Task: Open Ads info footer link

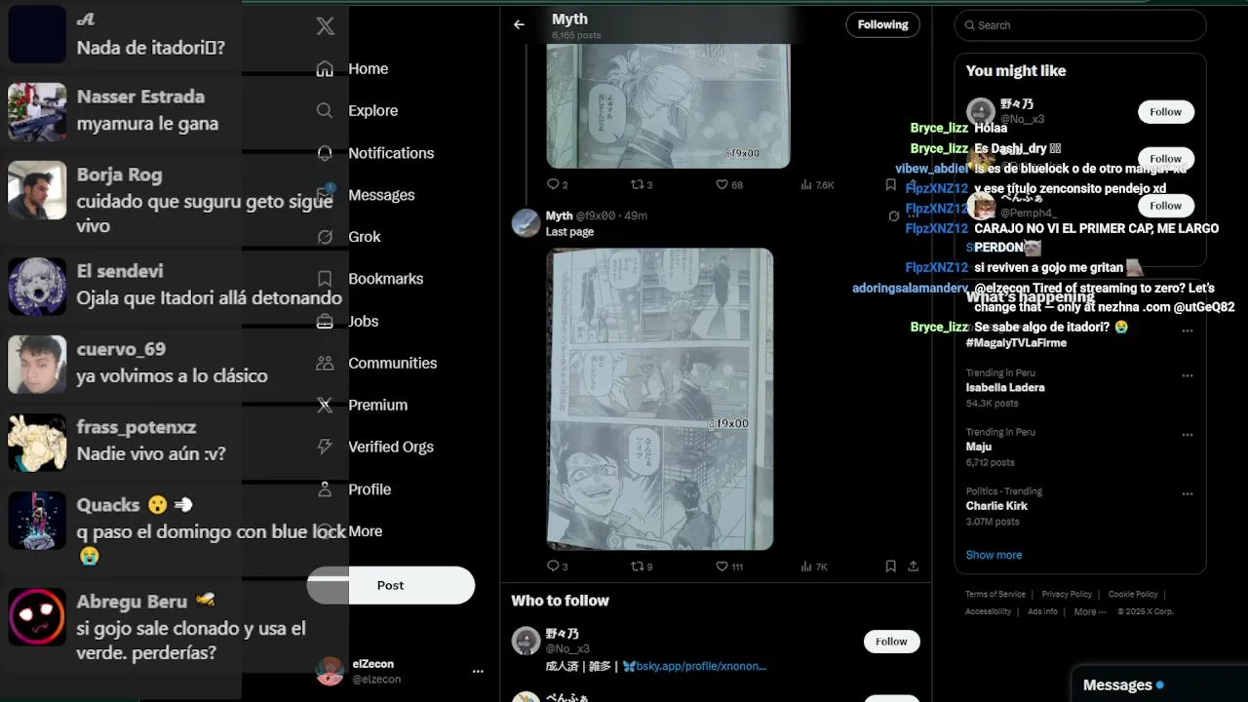Action: tap(1042, 611)
